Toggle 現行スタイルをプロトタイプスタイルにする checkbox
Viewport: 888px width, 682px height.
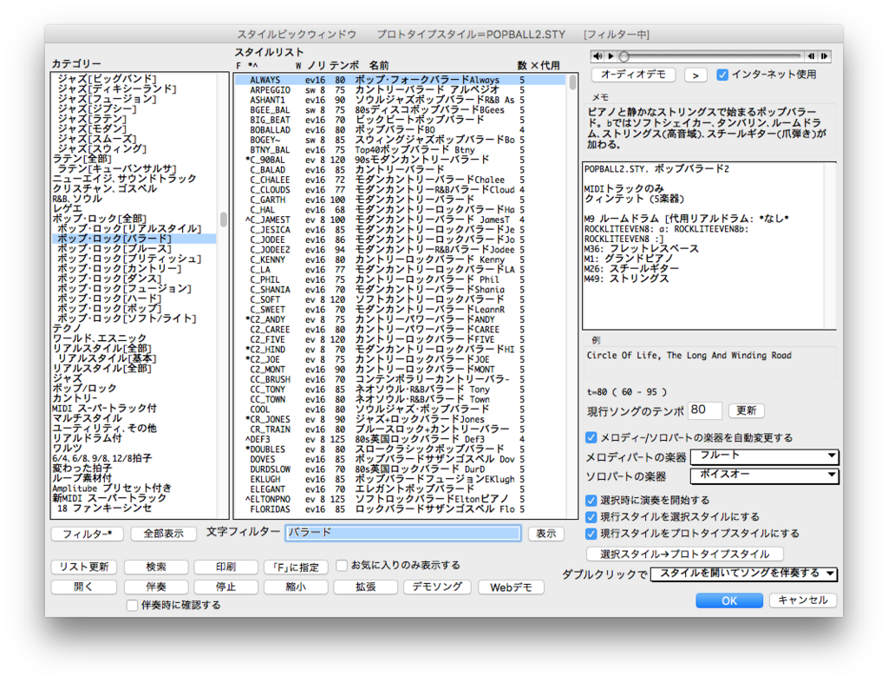[591, 534]
